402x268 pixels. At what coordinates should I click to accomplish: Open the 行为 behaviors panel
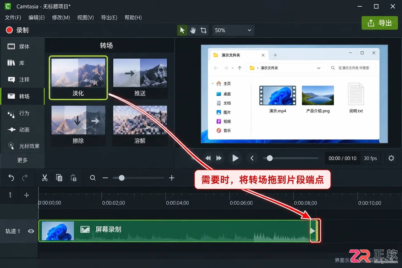click(22, 113)
